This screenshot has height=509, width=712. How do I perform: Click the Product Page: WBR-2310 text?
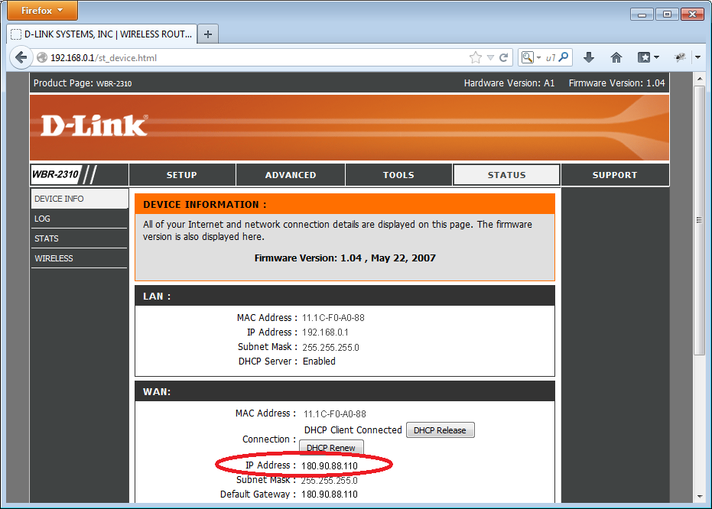click(83, 83)
